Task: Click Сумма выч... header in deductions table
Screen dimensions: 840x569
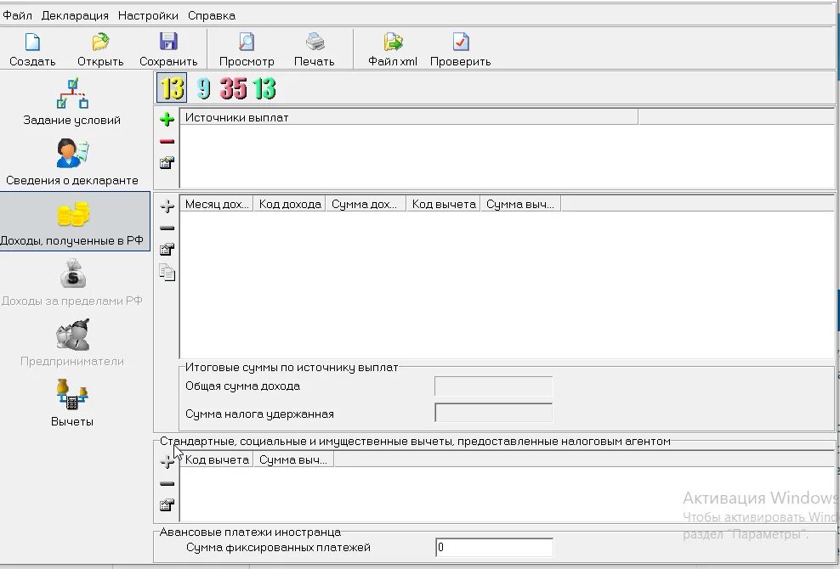Action: click(x=293, y=459)
